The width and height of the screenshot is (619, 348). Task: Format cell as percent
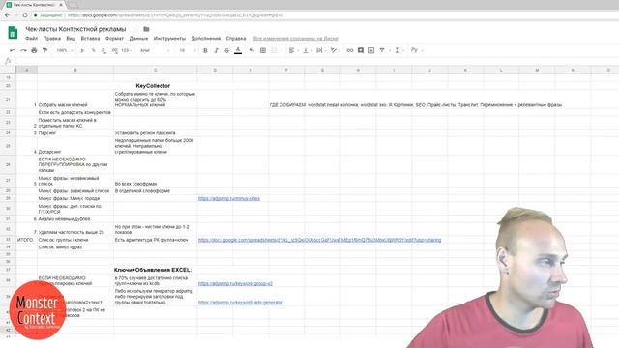[x=94, y=50]
